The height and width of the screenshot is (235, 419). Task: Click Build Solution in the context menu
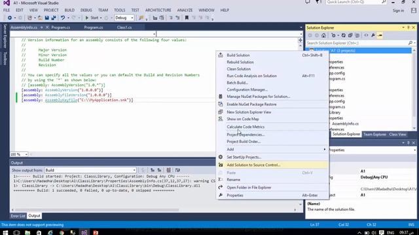click(272, 55)
